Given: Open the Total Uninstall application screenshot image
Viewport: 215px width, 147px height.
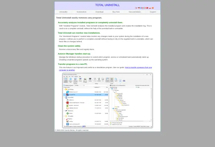Looking at the screenshot, I should pos(107,100).
